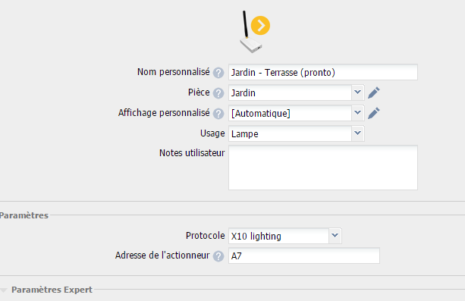Click the antenna device image
The width and height of the screenshot is (465, 301).
pyautogui.click(x=251, y=32)
